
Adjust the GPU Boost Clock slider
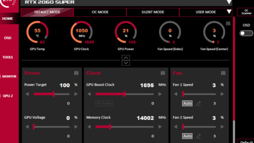[124, 94]
